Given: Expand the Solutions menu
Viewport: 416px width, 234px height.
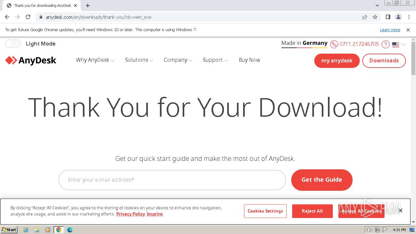Looking at the screenshot, I should click(139, 60).
